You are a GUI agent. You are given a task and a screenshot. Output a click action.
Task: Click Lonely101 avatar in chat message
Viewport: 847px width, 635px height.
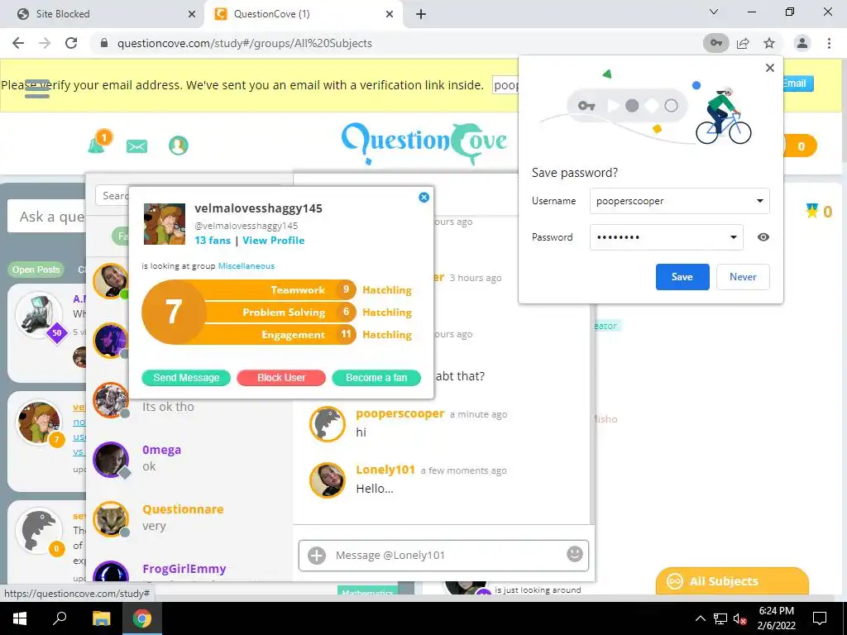328,480
